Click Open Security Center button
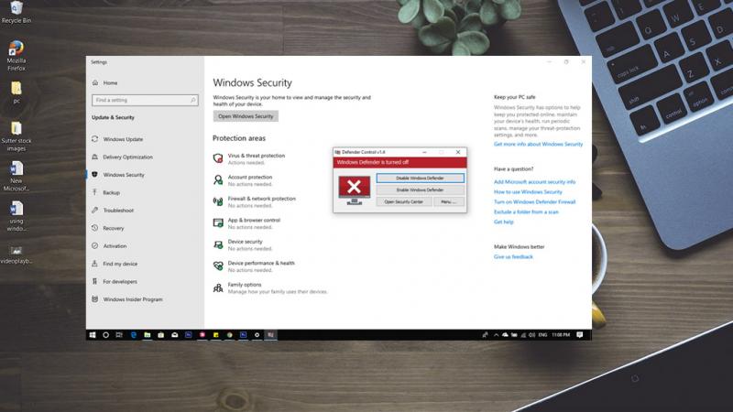 pos(403,201)
